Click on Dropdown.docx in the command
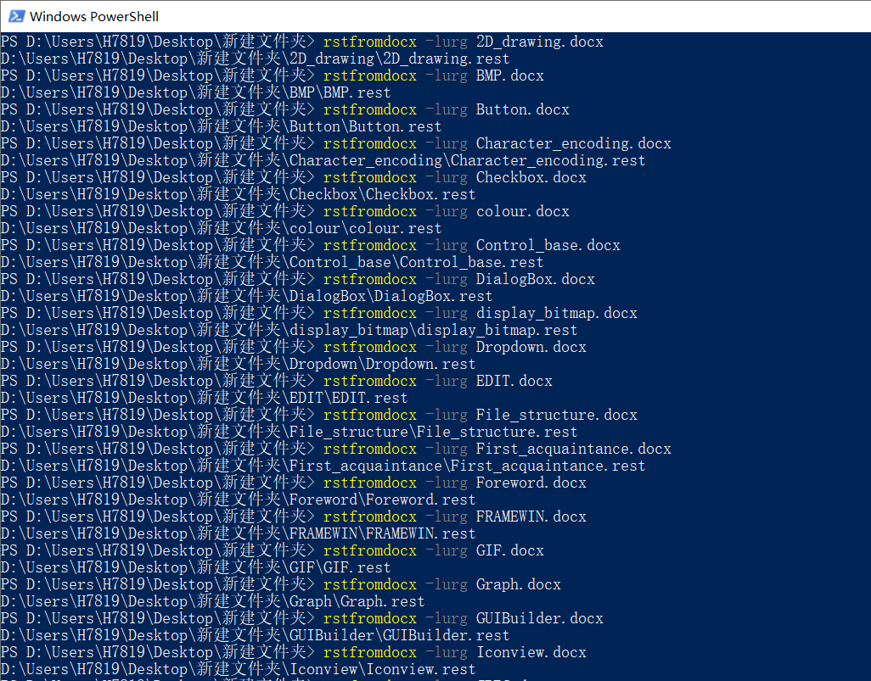871x681 pixels. (531, 347)
